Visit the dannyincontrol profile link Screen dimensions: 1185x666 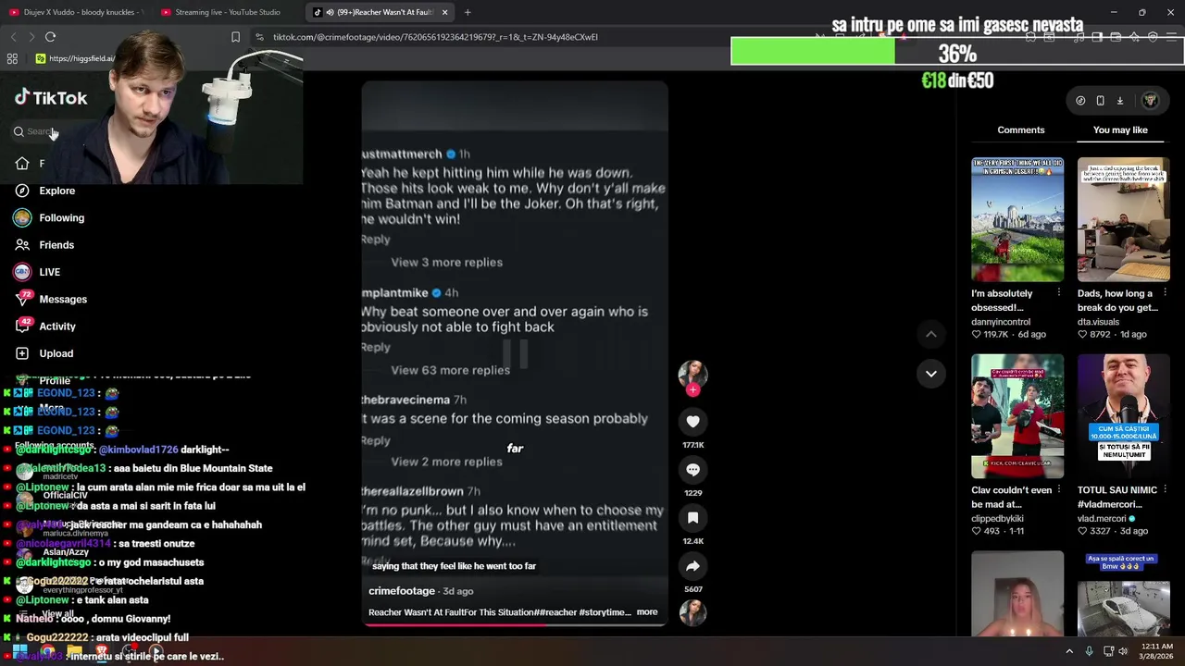1001,322
